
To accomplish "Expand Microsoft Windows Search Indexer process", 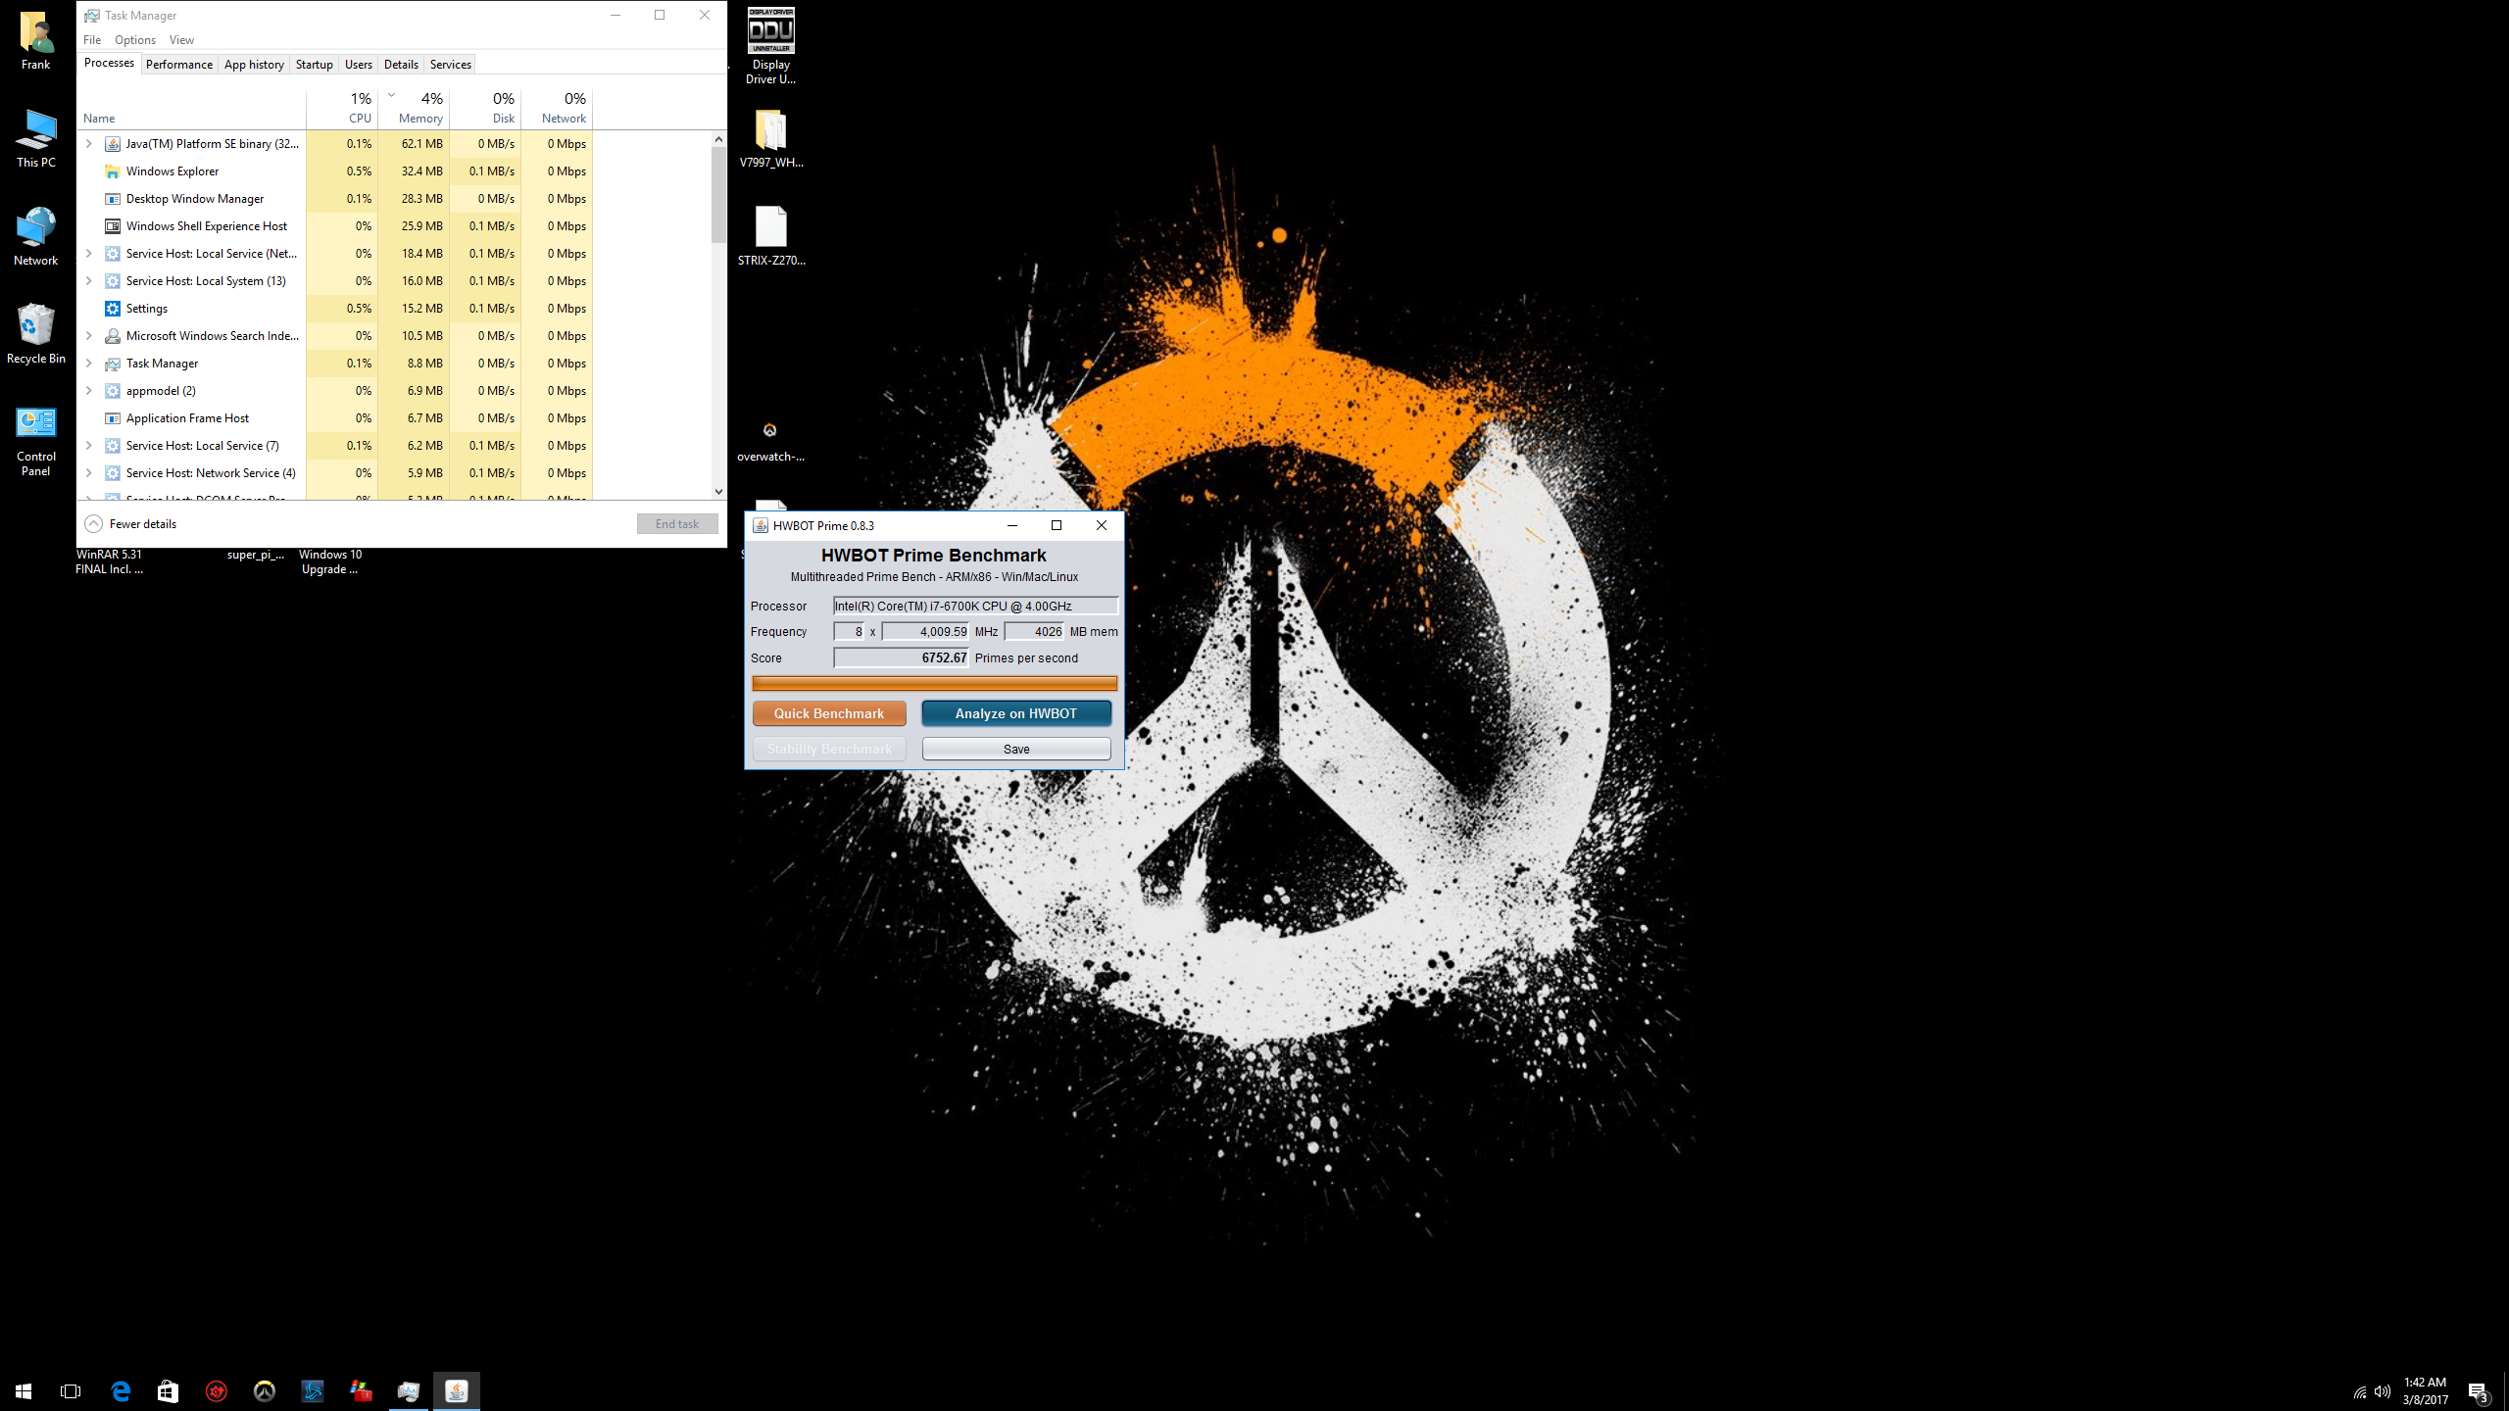I will tap(89, 336).
